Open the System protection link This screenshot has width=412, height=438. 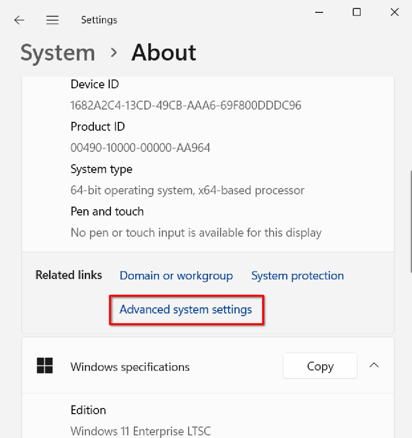(297, 276)
